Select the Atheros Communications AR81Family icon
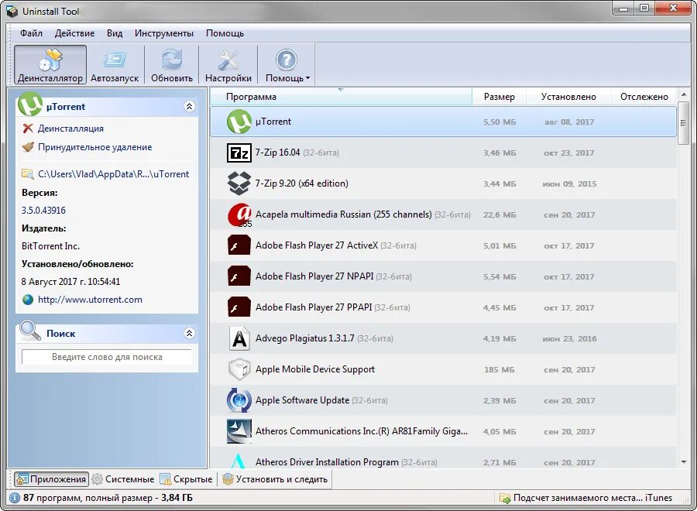 click(239, 431)
